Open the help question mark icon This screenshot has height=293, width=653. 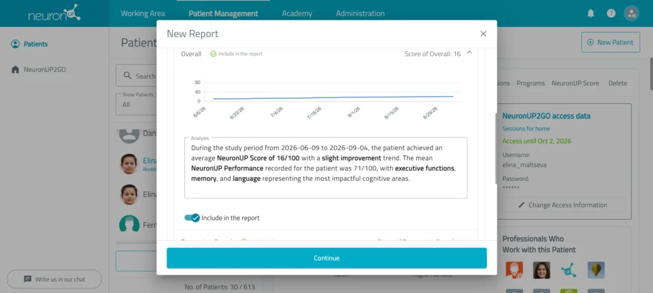611,13
